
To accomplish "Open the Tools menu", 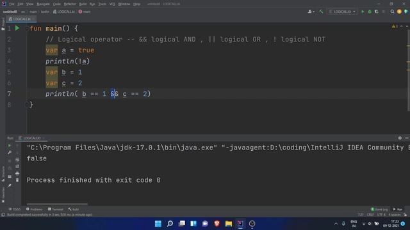I will coord(102,4).
